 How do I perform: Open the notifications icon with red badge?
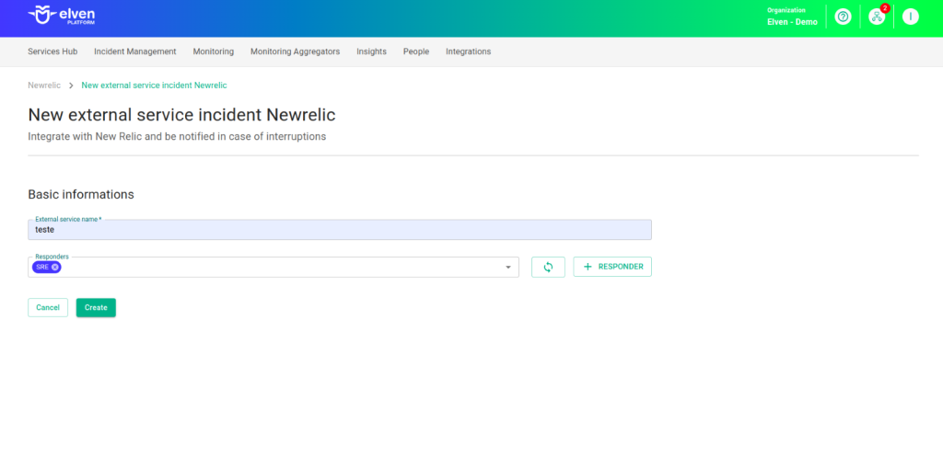877,17
